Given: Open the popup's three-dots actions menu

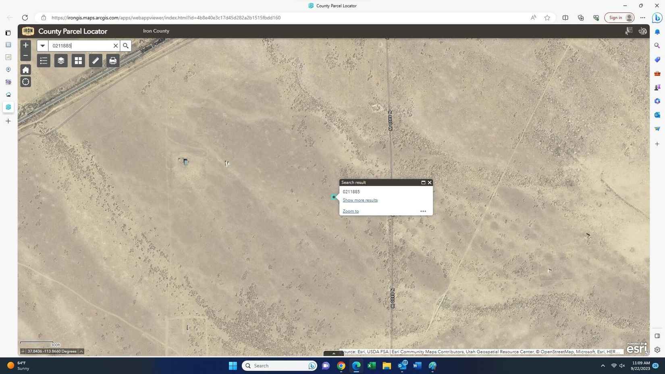Looking at the screenshot, I should 423,211.
